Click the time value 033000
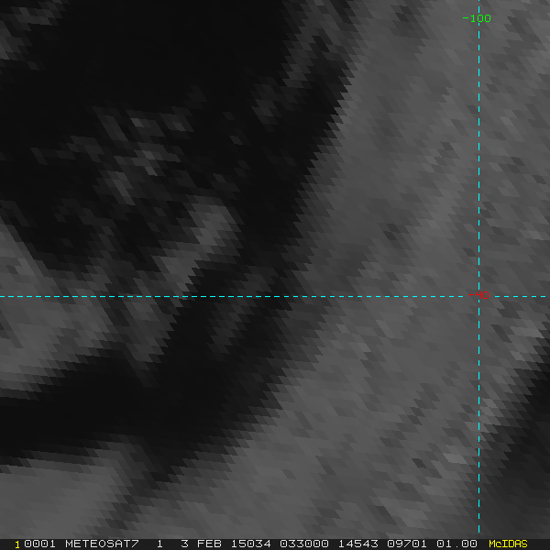 point(304,544)
